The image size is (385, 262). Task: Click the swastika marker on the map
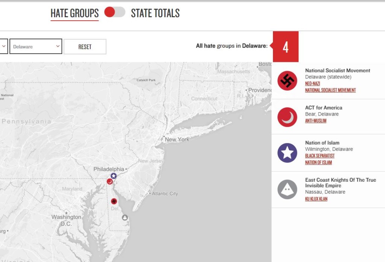(114, 201)
